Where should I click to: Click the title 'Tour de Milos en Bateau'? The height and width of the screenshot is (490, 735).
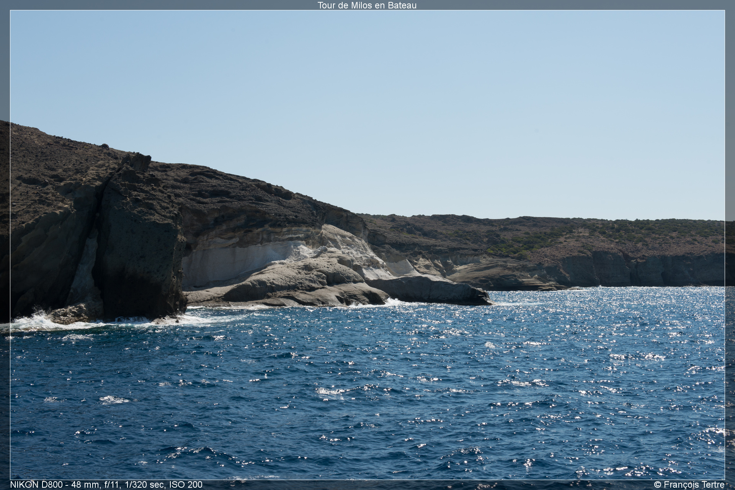pyautogui.click(x=367, y=5)
